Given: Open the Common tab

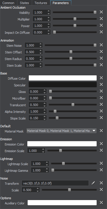Looking at the screenshot, I should click(8, 3).
